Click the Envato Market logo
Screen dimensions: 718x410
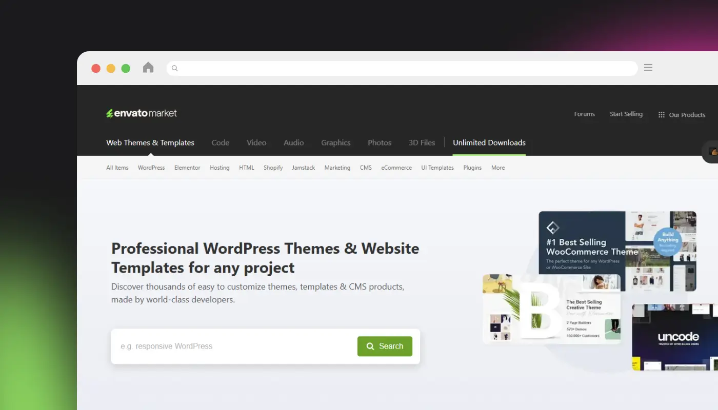(142, 113)
